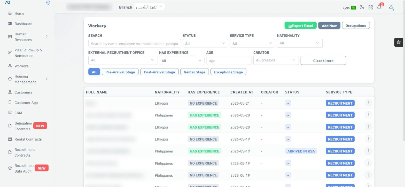Viewport: 405px width, 187px height.
Task: Collapse sidebar using the circle icon
Action: point(48,3)
